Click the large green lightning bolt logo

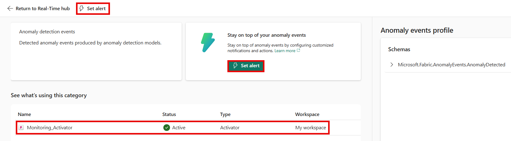point(208,43)
